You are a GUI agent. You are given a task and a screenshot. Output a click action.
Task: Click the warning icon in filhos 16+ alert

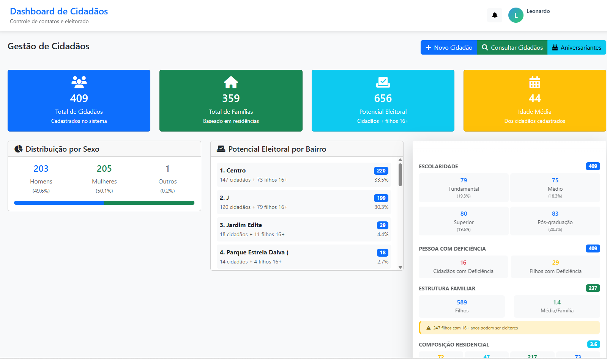(428, 328)
